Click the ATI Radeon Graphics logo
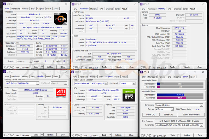This screenshot has height=139, width=209. pos(61,93)
